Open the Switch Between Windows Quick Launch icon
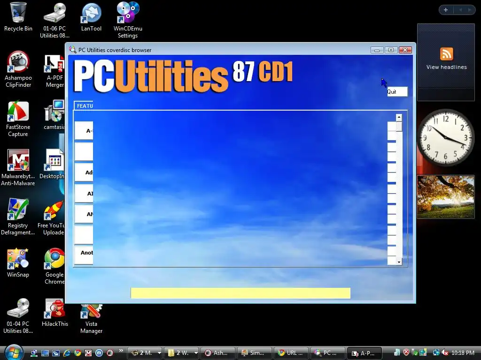The width and height of the screenshot is (481, 360). tap(55, 353)
